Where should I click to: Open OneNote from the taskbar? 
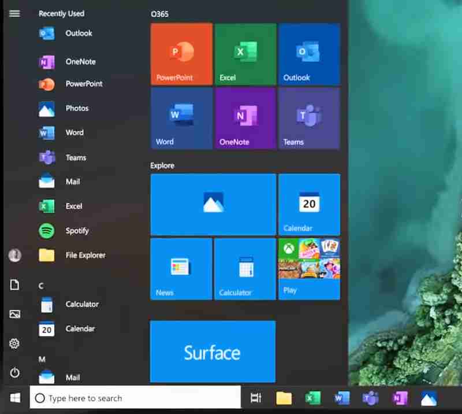[399, 398]
